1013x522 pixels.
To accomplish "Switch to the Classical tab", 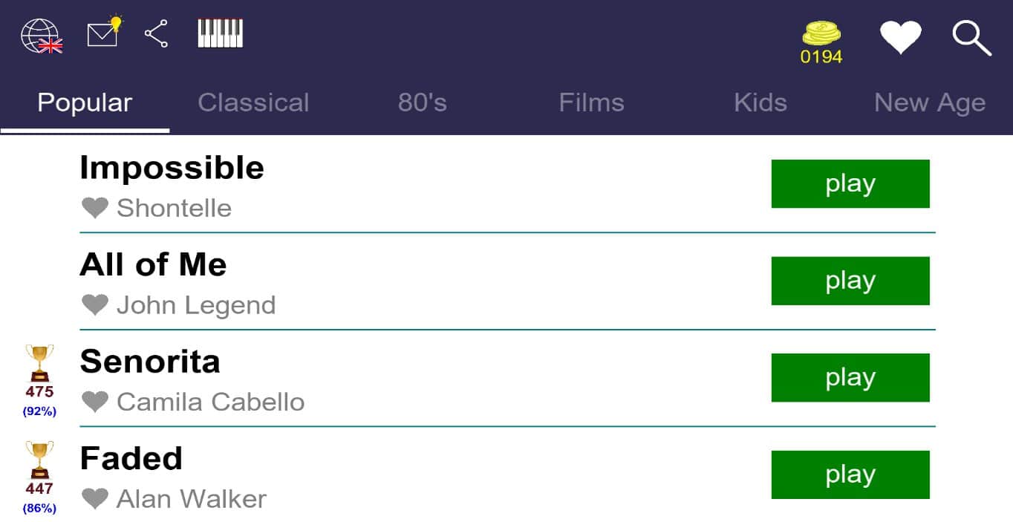I will click(253, 102).
